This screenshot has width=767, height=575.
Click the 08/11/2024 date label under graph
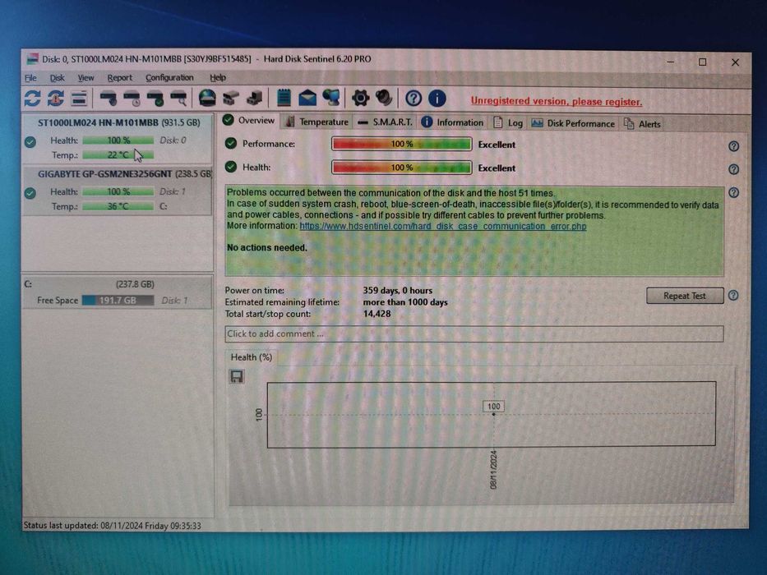[493, 469]
